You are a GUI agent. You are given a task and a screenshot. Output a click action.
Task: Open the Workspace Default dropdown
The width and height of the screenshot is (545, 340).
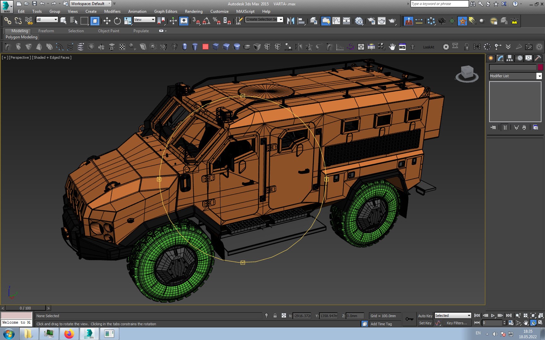click(x=90, y=4)
